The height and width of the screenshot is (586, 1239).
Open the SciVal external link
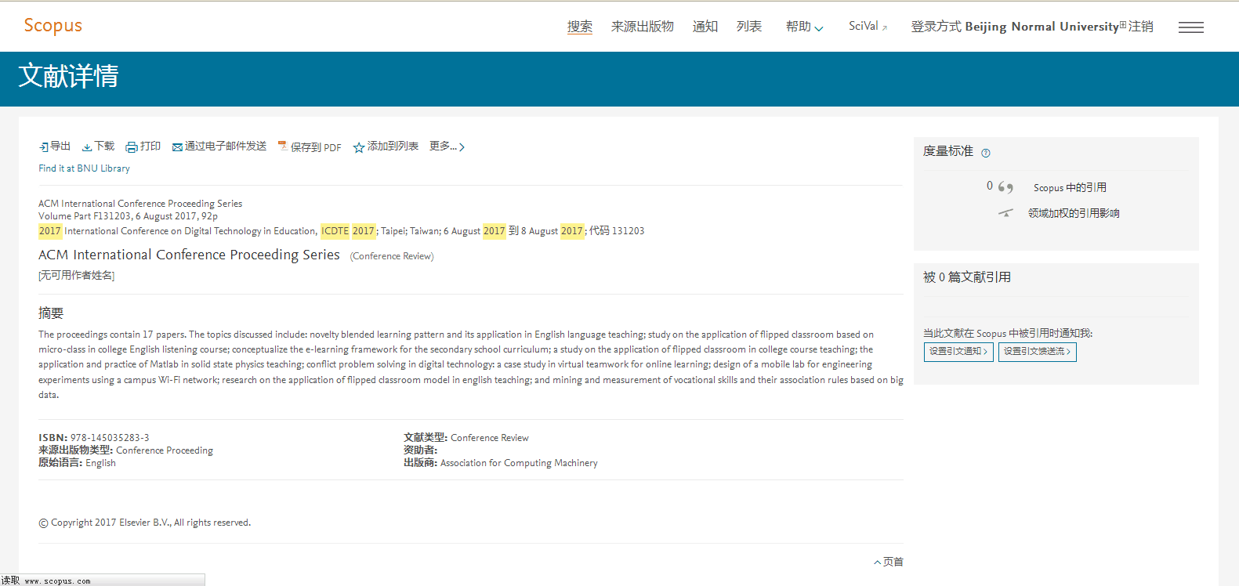(868, 27)
